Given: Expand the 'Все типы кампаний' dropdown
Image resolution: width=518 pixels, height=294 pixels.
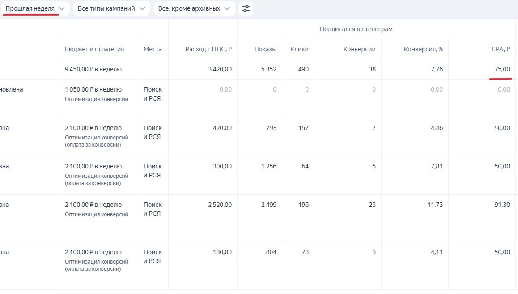Looking at the screenshot, I should pos(111,8).
